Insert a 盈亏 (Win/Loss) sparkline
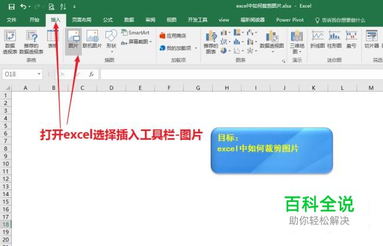 click(x=351, y=39)
